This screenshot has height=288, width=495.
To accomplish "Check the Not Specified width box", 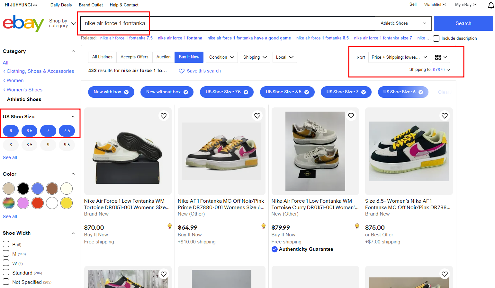I will (x=6, y=282).
